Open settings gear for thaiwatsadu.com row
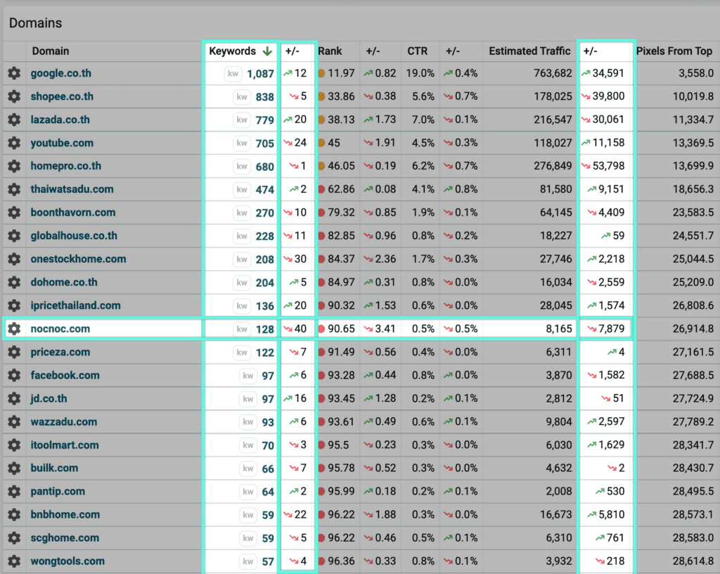The image size is (720, 574). [x=14, y=189]
